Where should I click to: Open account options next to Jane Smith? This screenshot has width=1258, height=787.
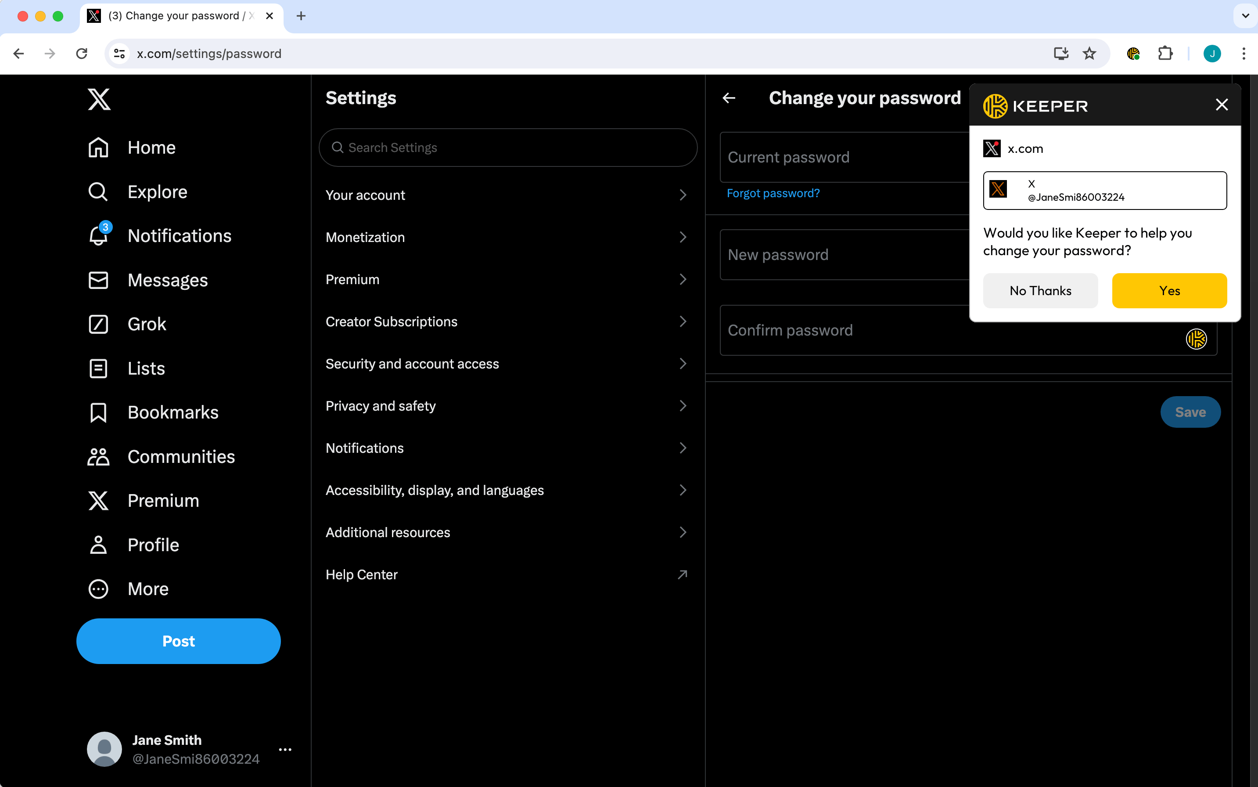point(284,750)
